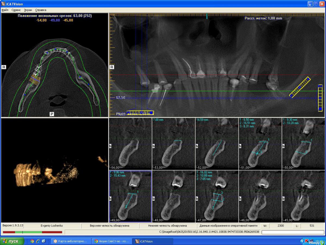Open the Справка menu
The image size is (326, 245).
(x=40, y=10)
